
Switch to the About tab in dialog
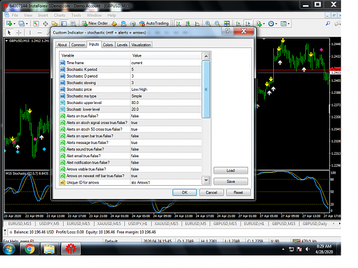62,45
